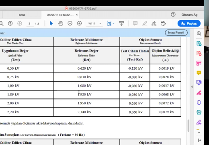Image resolution: width=209 pixels, height=145 pixels.
Task: Add a comment with speech bubble icon
Action: pyautogui.click(x=135, y=23)
